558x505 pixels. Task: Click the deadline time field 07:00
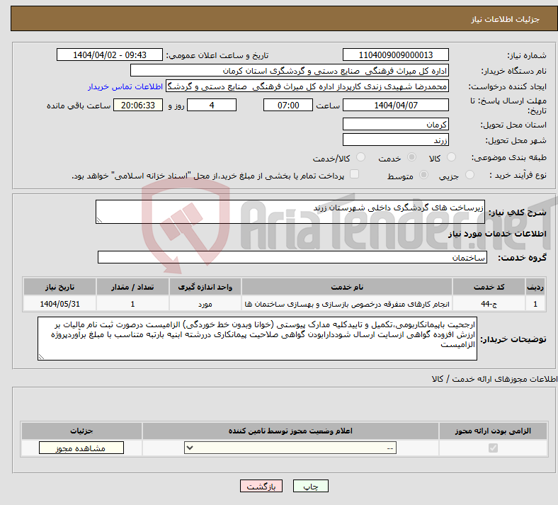point(288,106)
